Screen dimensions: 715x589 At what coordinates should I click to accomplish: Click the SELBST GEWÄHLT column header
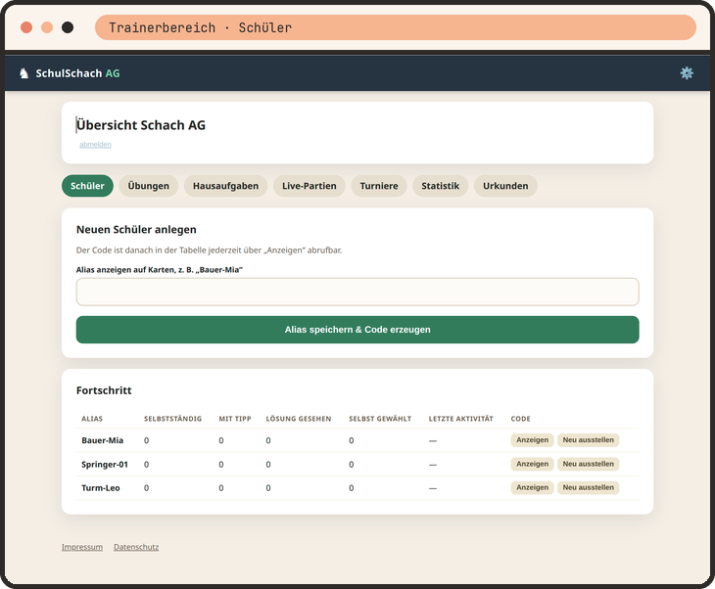click(x=380, y=419)
